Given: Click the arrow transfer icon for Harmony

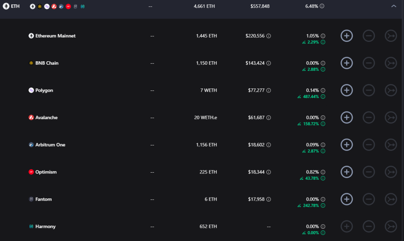Looking at the screenshot, I should point(391,226).
